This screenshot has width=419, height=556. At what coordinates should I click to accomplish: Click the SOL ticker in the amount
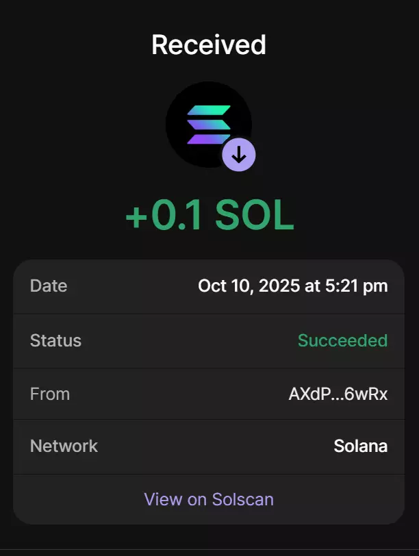(254, 216)
